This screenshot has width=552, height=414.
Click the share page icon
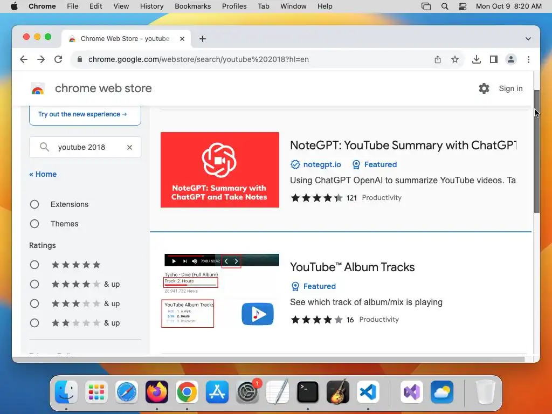[x=437, y=59]
